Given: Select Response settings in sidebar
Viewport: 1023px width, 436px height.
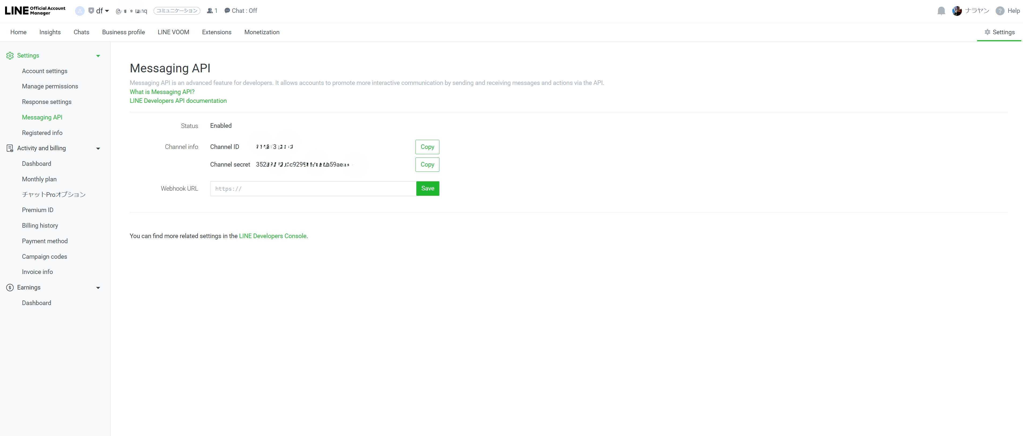Looking at the screenshot, I should [46, 102].
